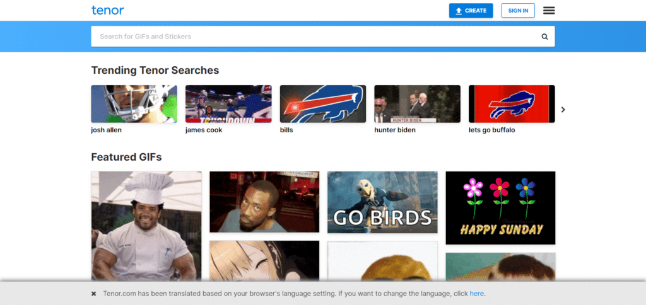Click the SIGN IN button
This screenshot has height=305, width=646.
(x=518, y=11)
